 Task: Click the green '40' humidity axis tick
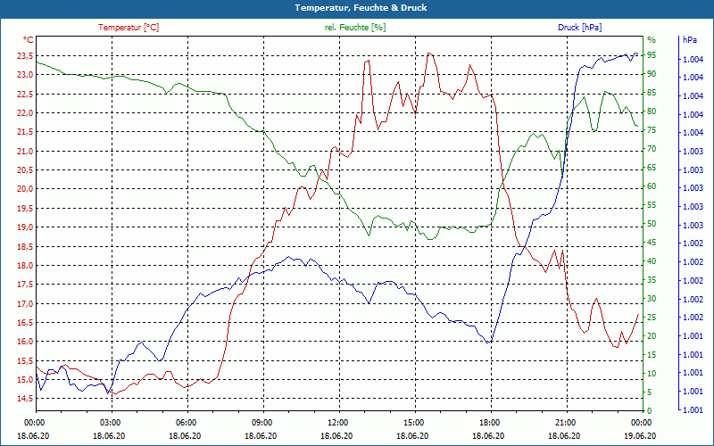tap(652, 261)
